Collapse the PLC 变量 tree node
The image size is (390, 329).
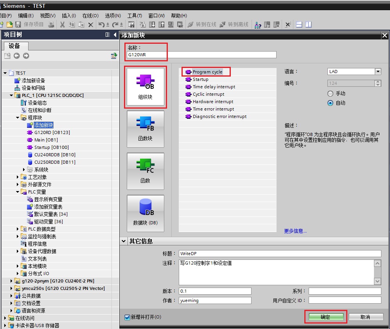(x=18, y=192)
